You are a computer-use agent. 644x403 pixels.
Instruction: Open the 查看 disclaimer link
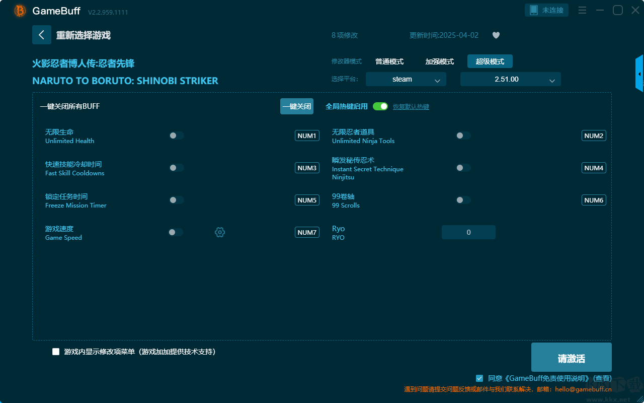603,378
